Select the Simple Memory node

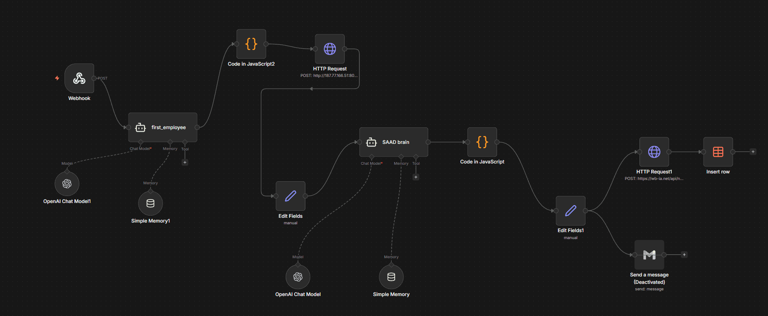coord(391,277)
